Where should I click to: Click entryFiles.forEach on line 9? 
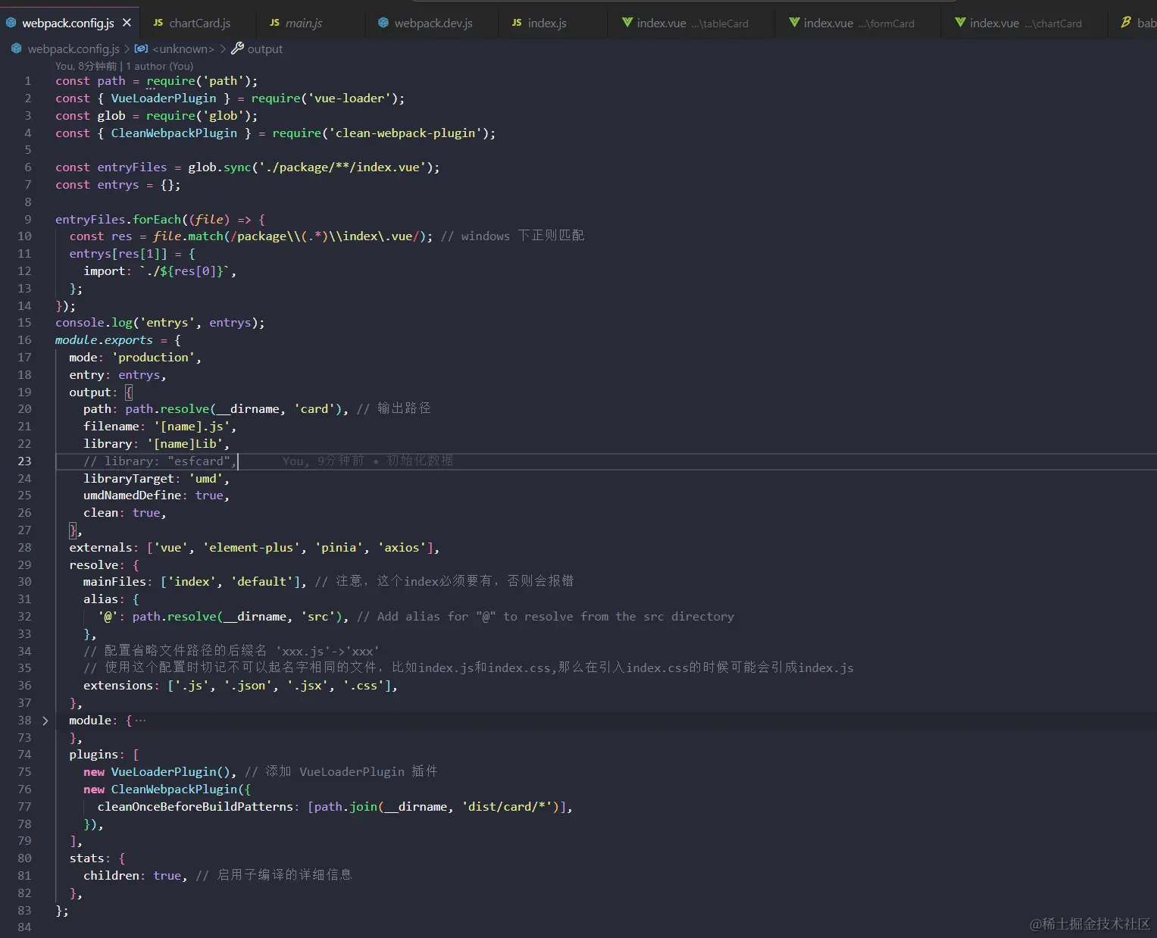pyautogui.click(x=118, y=220)
